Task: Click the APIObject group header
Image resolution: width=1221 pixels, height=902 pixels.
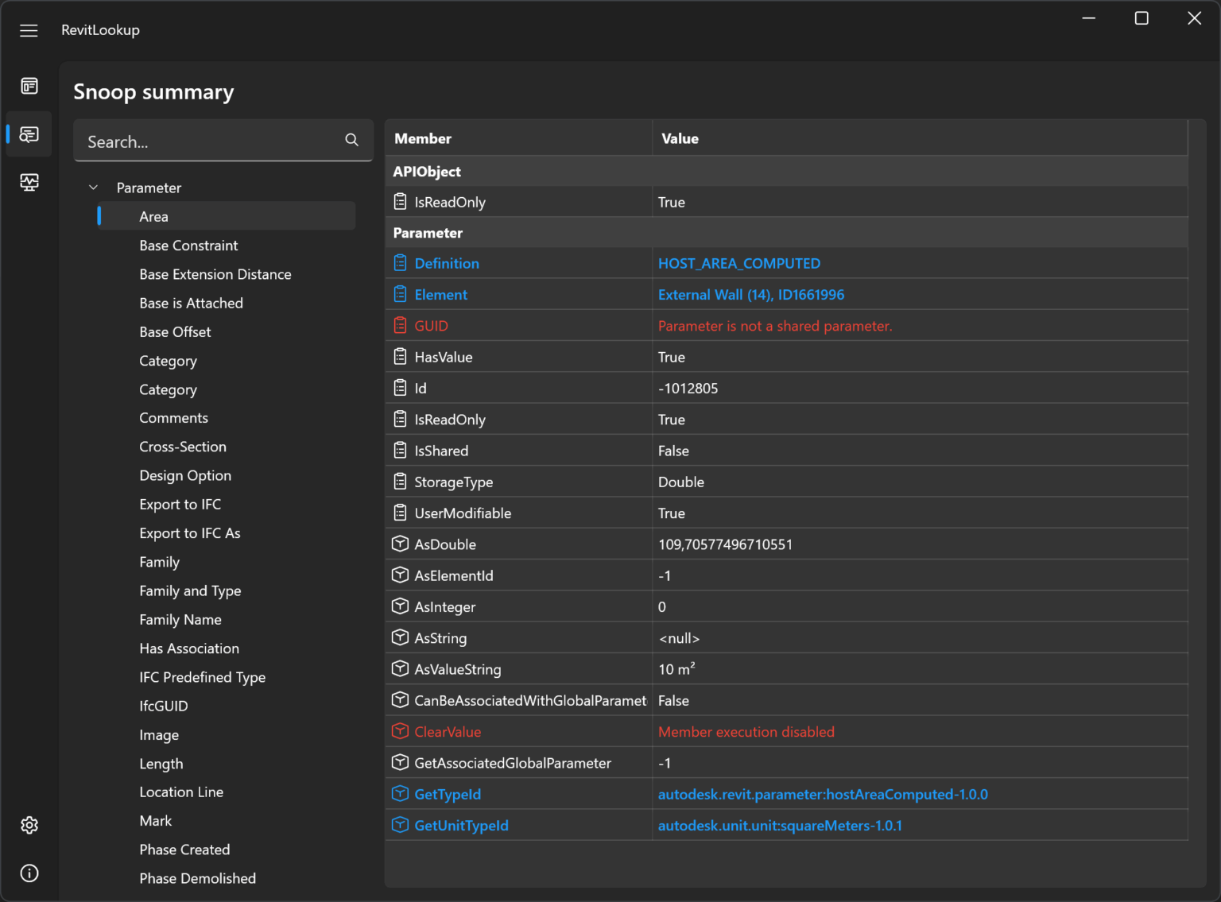Action: (x=787, y=171)
